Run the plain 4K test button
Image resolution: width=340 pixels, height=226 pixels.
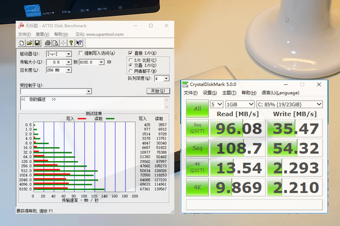[x=197, y=187]
